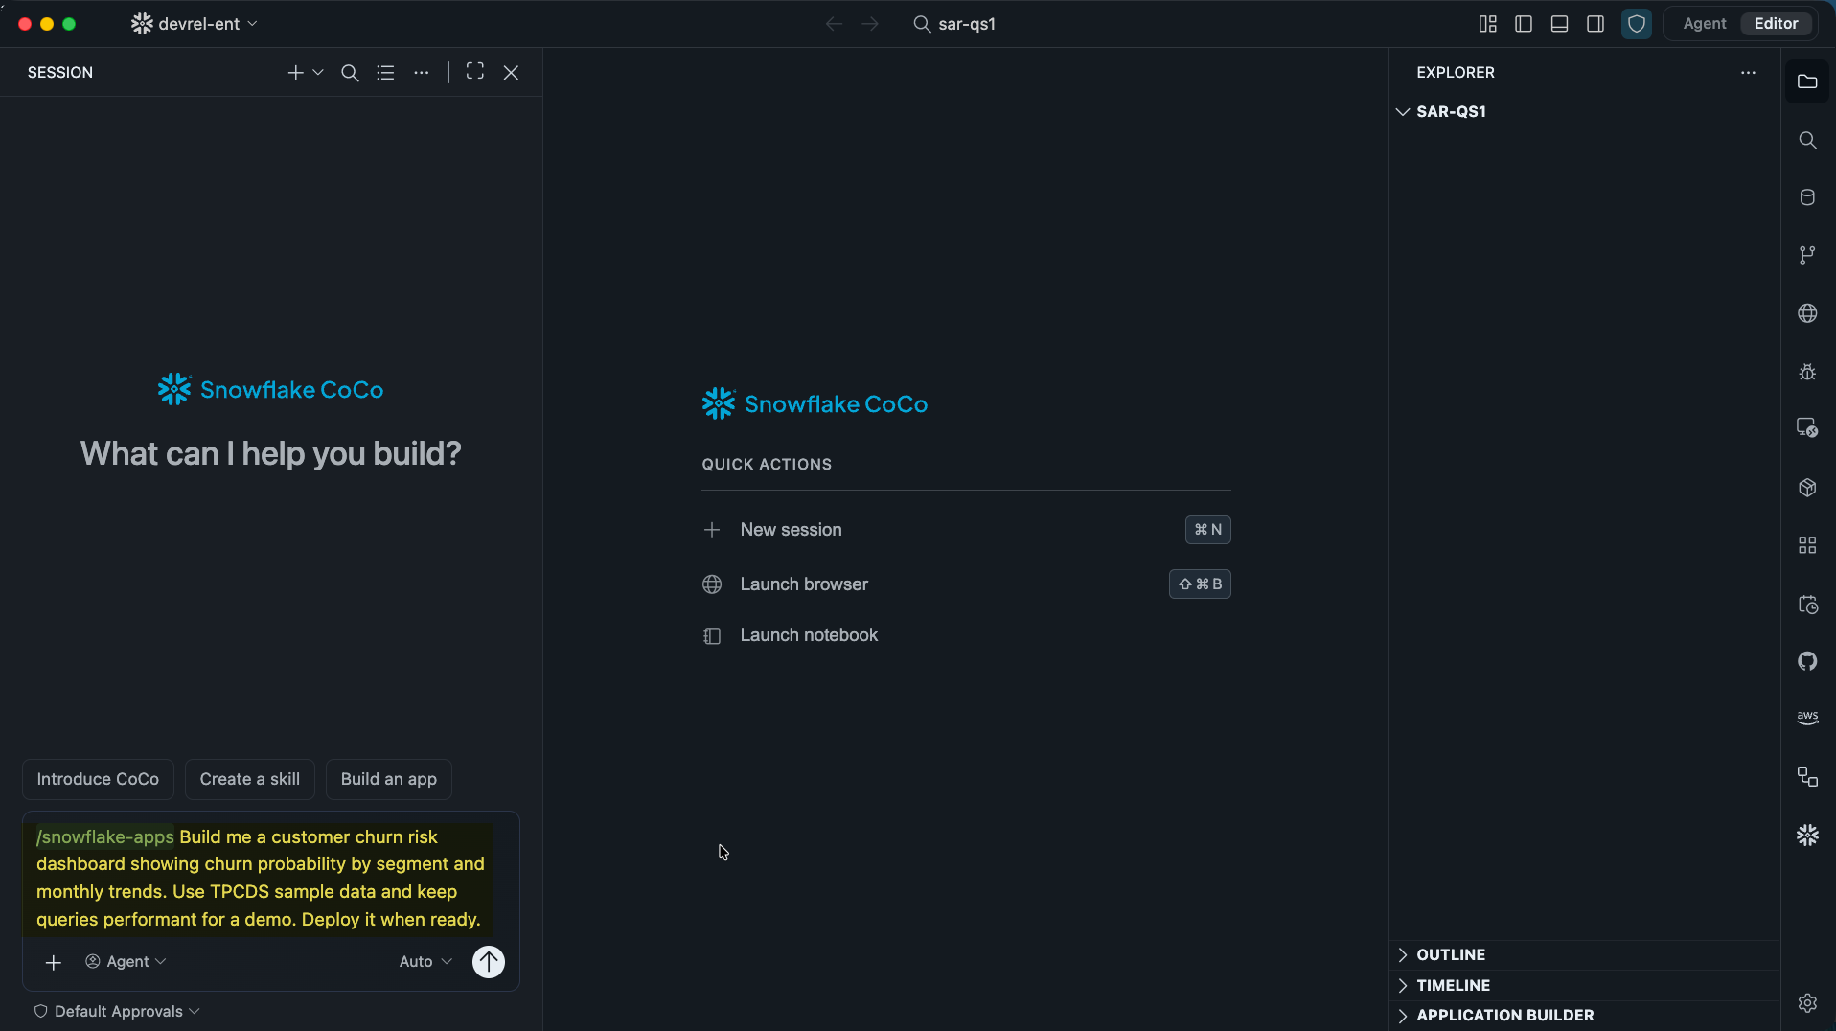This screenshot has height=1031, width=1836.
Task: Add attachment with plus icon in prompt box
Action: [54, 962]
